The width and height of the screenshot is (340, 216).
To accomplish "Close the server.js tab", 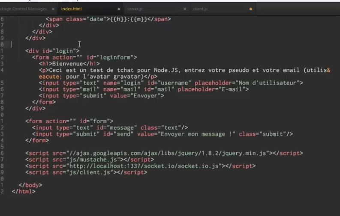I will [x=185, y=9].
